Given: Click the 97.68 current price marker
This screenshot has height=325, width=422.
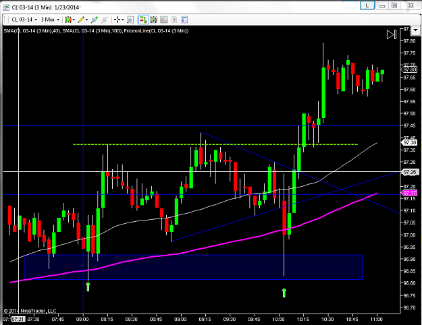Looking at the screenshot, I should [x=409, y=69].
